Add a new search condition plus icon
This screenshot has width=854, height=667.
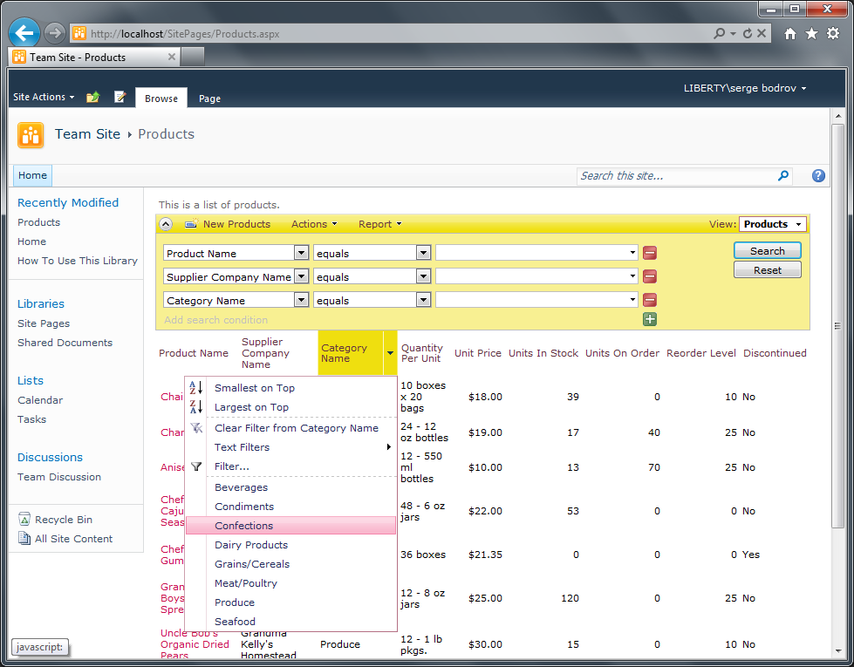pos(649,320)
